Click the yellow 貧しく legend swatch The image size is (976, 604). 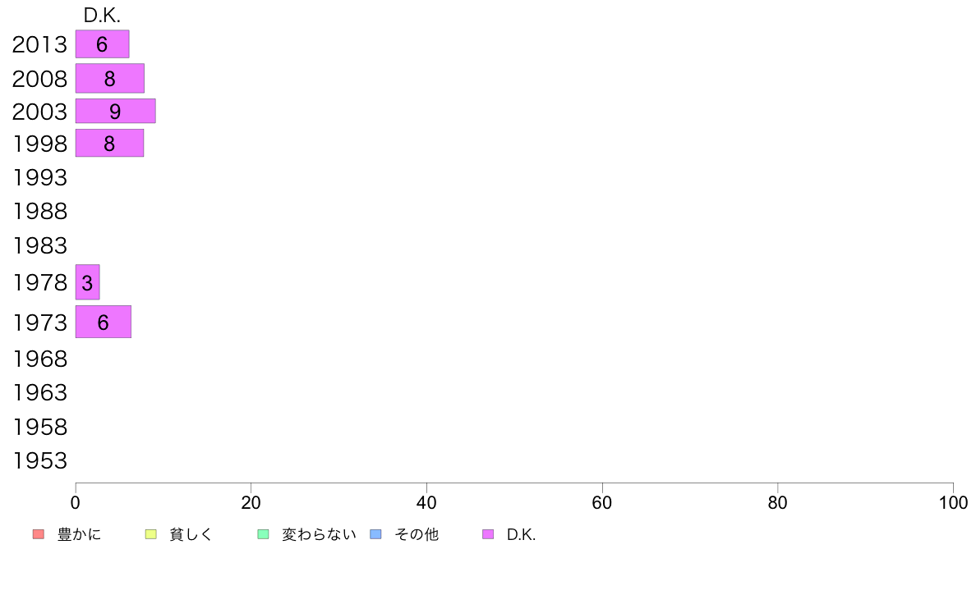150,534
